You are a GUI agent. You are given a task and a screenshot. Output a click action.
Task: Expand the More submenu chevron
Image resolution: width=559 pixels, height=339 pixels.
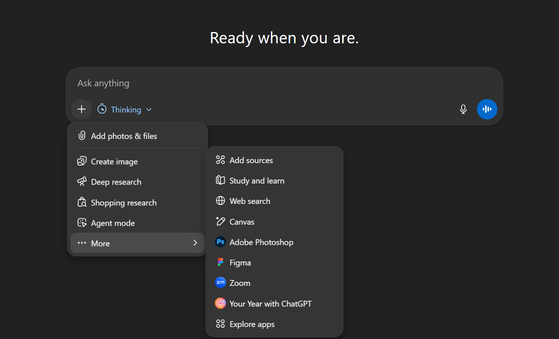(195, 243)
